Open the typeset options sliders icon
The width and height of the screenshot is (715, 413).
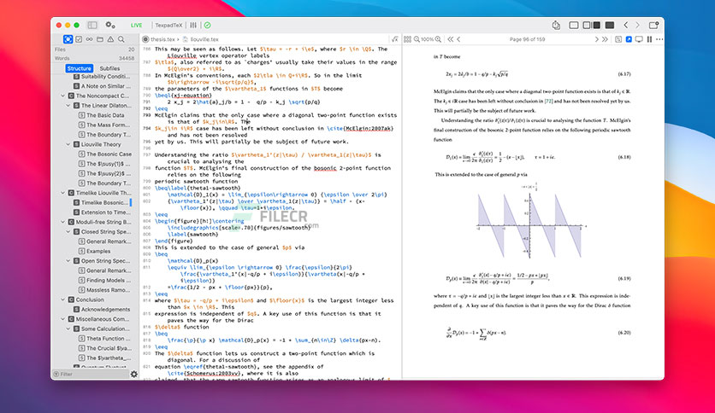[193, 26]
